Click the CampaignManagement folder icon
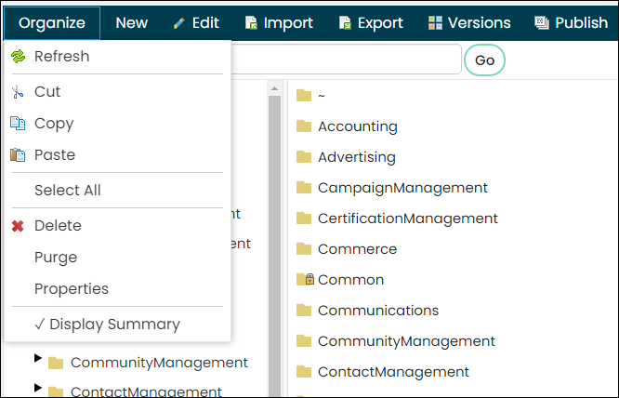619x398 pixels. pyautogui.click(x=304, y=187)
